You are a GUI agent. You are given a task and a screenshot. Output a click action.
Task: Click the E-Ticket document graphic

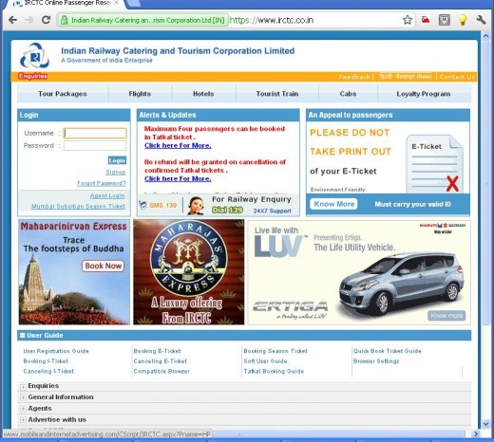[435, 164]
